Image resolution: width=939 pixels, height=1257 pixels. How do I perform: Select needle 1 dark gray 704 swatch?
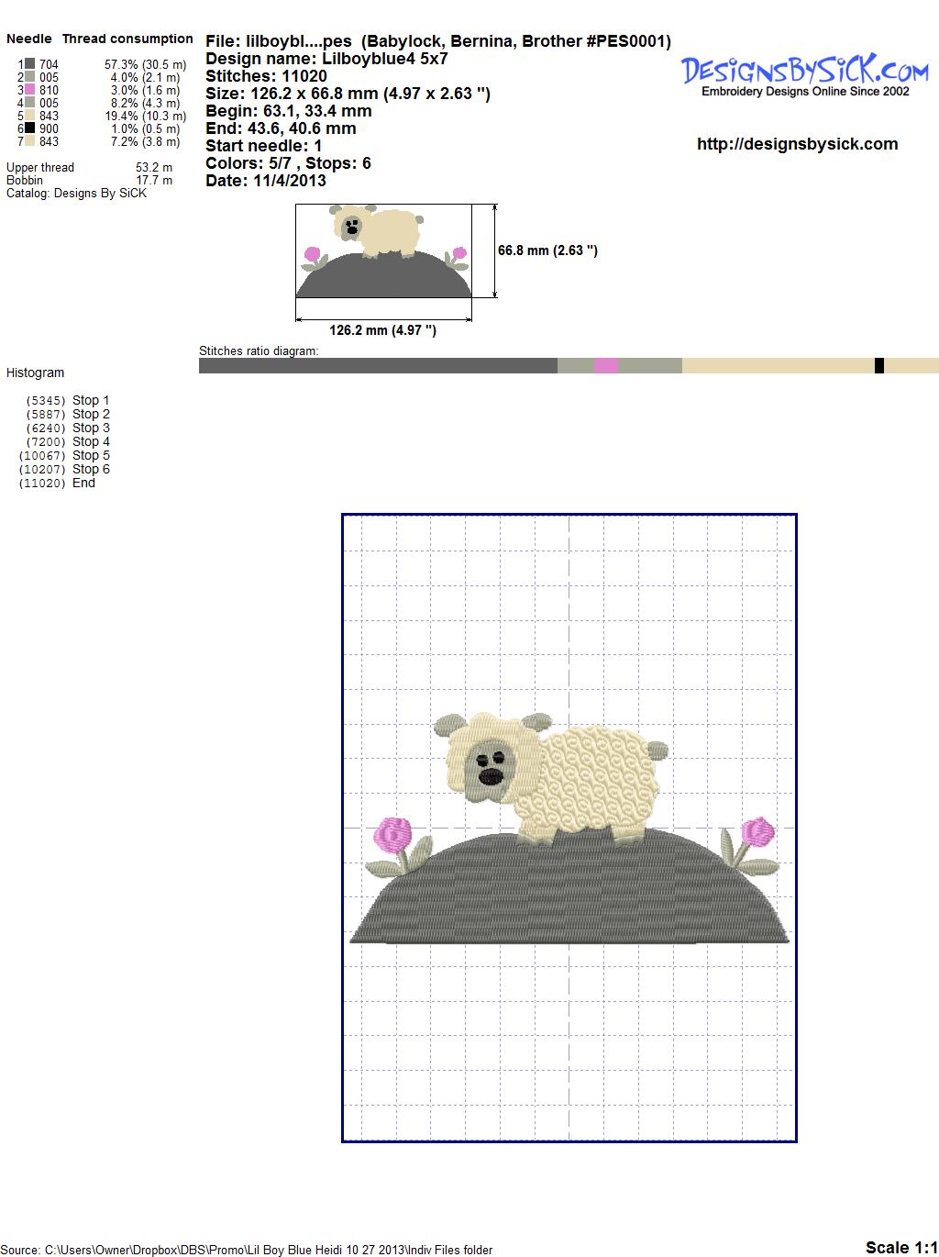[x=30, y=64]
